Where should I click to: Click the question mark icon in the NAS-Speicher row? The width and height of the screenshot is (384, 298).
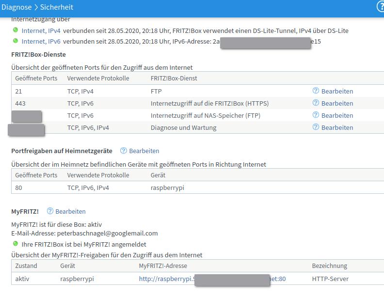pos(316,115)
